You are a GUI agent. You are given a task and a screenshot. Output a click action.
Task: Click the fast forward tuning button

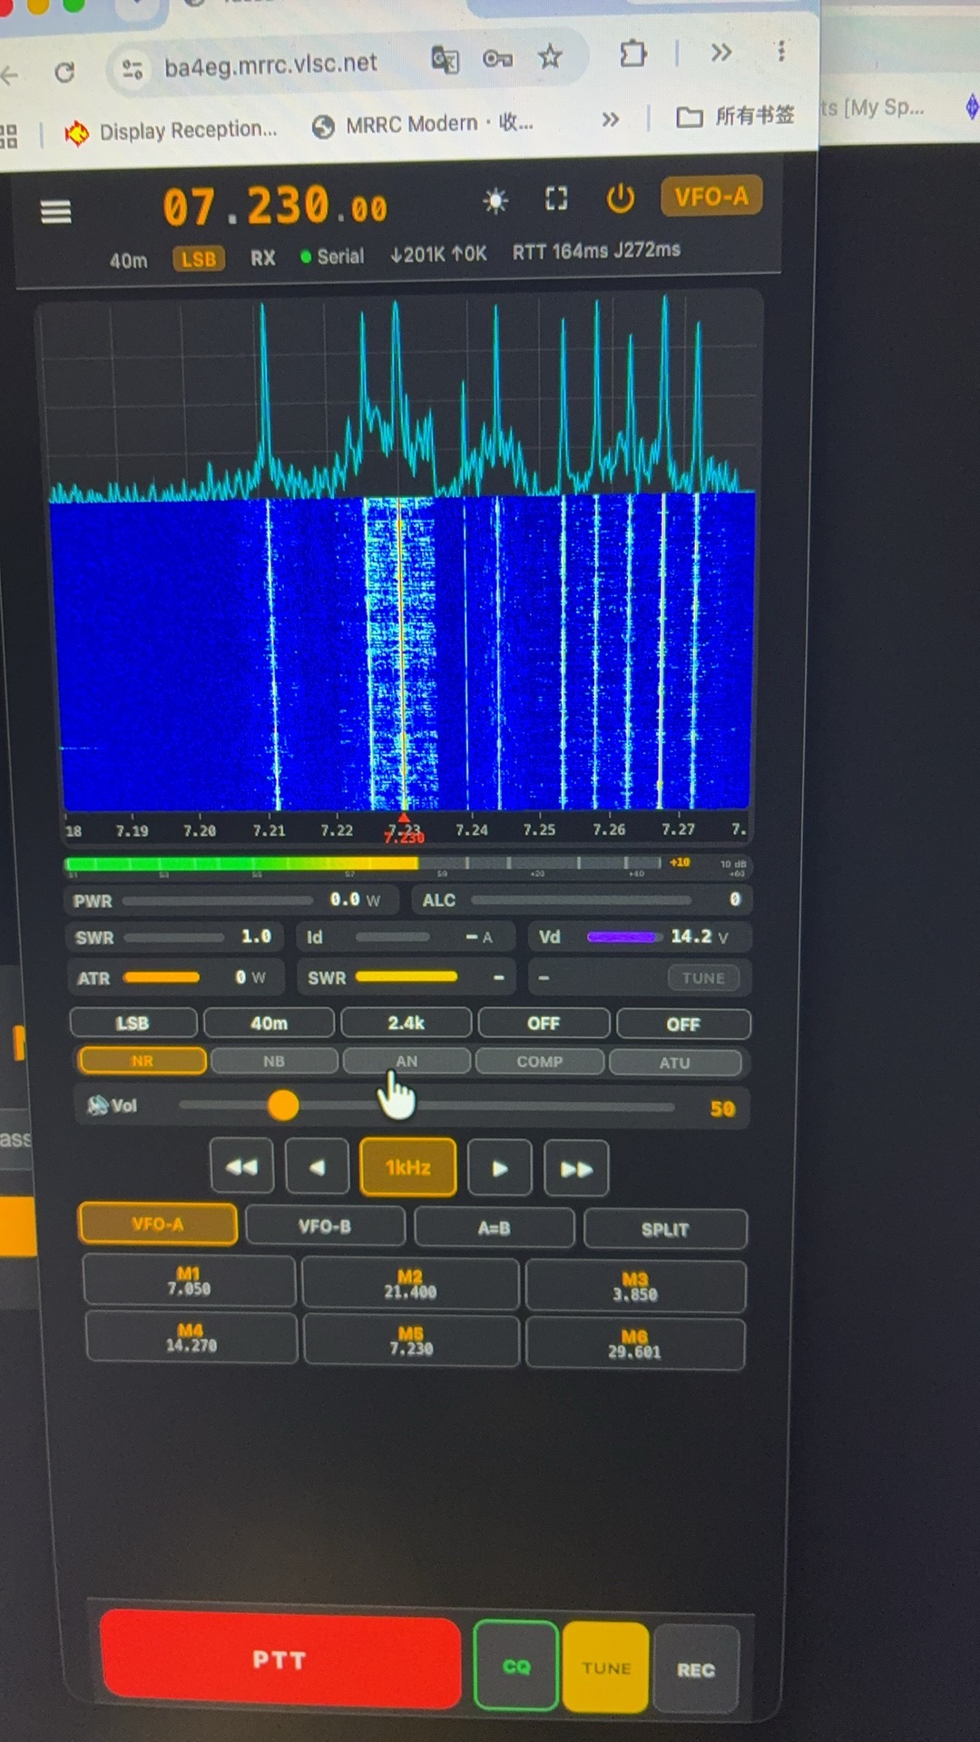(576, 1169)
